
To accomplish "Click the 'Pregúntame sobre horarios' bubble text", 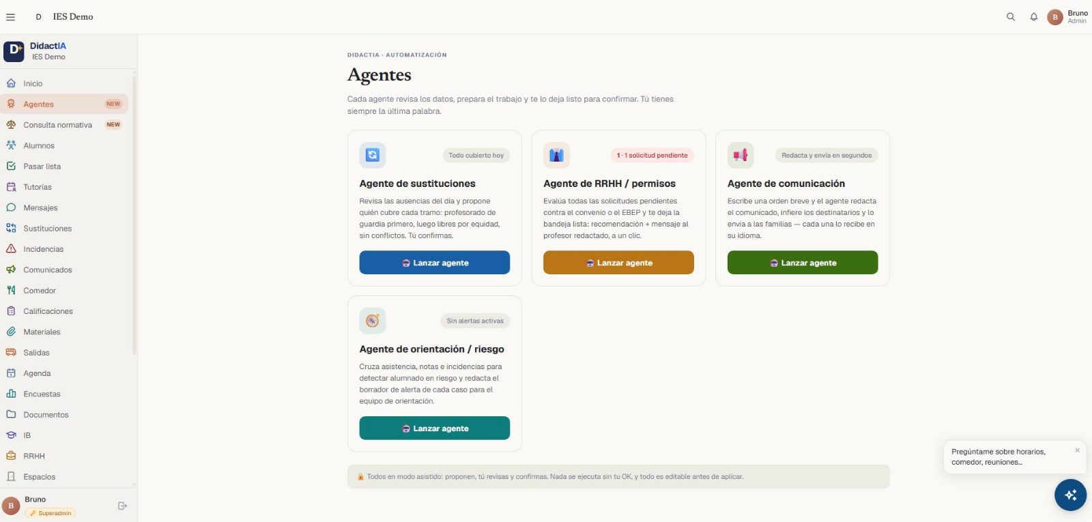I will [998, 457].
